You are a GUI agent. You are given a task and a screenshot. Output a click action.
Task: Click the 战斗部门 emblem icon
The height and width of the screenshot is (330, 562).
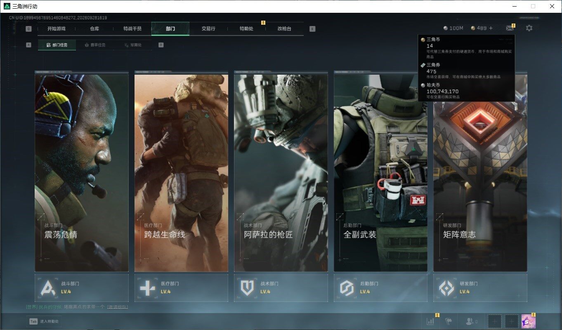click(x=48, y=288)
